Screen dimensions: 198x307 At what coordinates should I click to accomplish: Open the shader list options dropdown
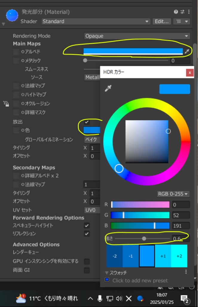tap(182, 21)
